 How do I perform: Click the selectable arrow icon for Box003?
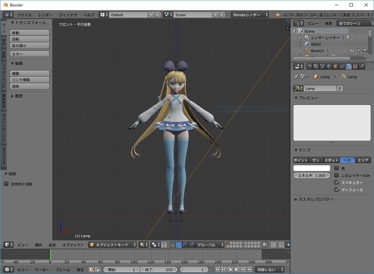(359, 50)
